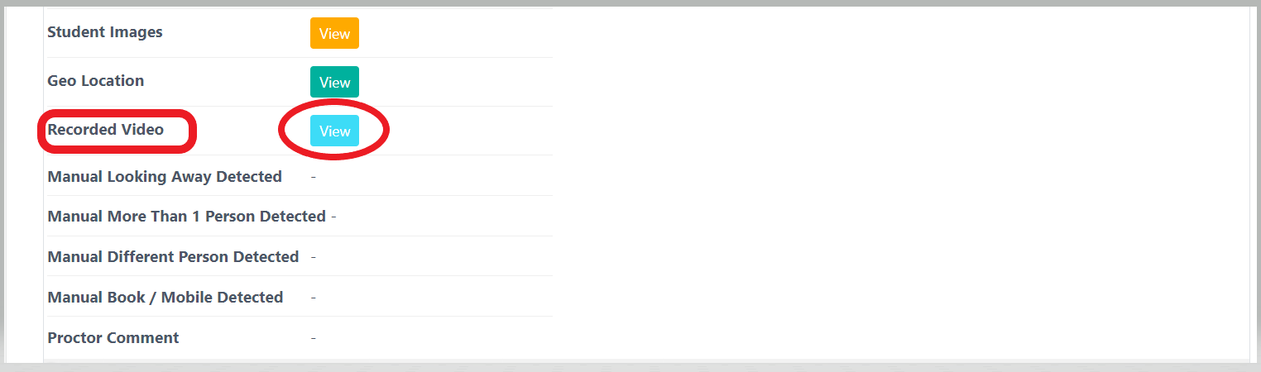Click the Proctor Comment label
The width and height of the screenshot is (1261, 372).
(113, 338)
